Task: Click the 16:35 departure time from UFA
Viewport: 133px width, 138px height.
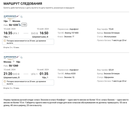Action: pos(8,33)
